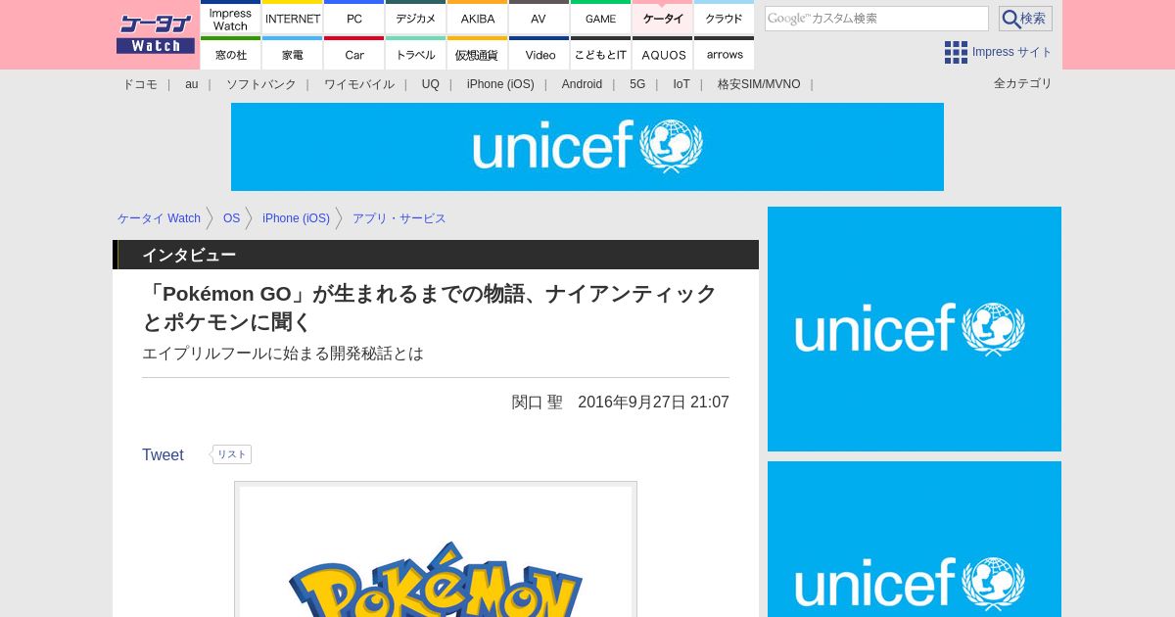Open iPhone (iOS) in the category bar
Screen dimensions: 1175x617
[x=500, y=84]
